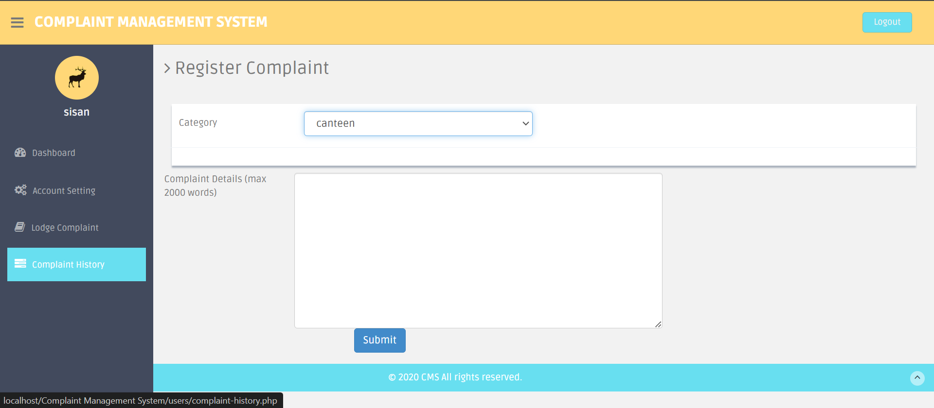Open Complaint History menu item

click(69, 265)
